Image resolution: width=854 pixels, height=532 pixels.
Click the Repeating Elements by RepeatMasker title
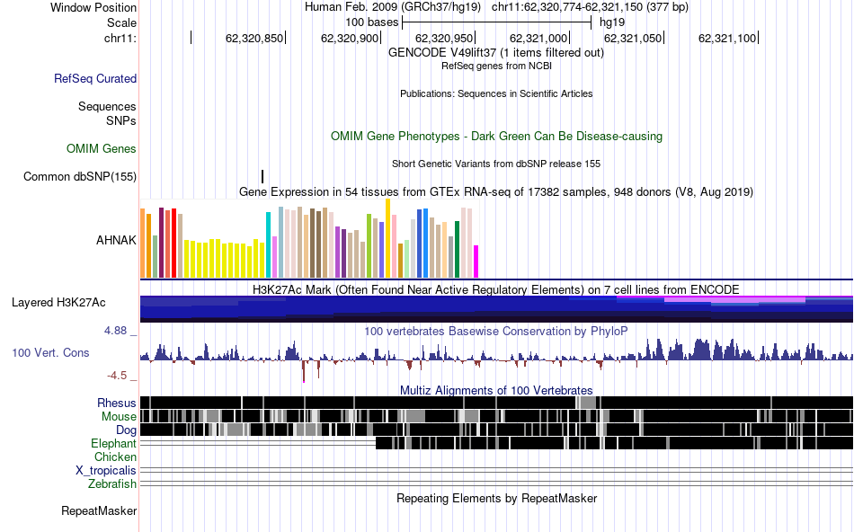[x=497, y=498]
